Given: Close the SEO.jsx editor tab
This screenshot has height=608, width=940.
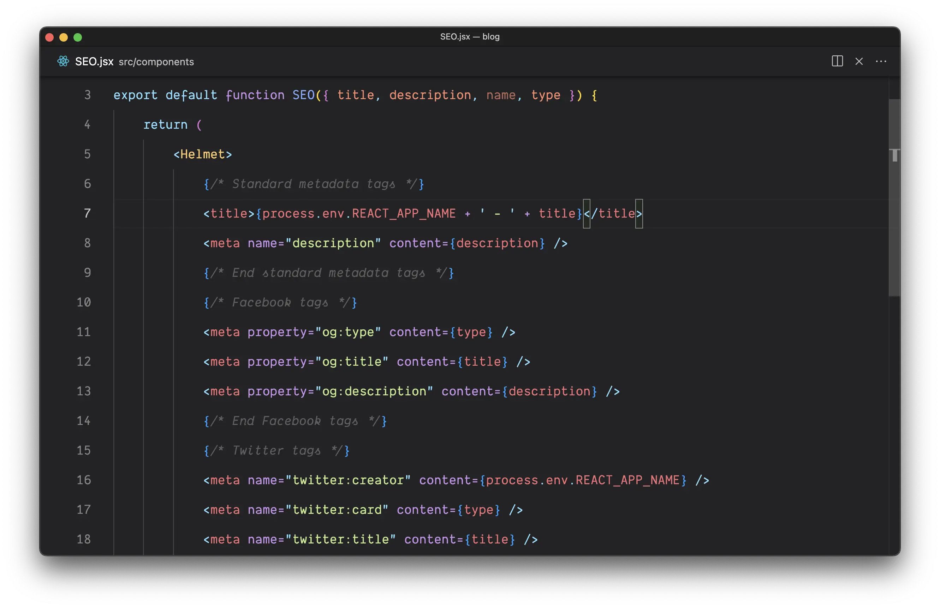Looking at the screenshot, I should point(859,61).
